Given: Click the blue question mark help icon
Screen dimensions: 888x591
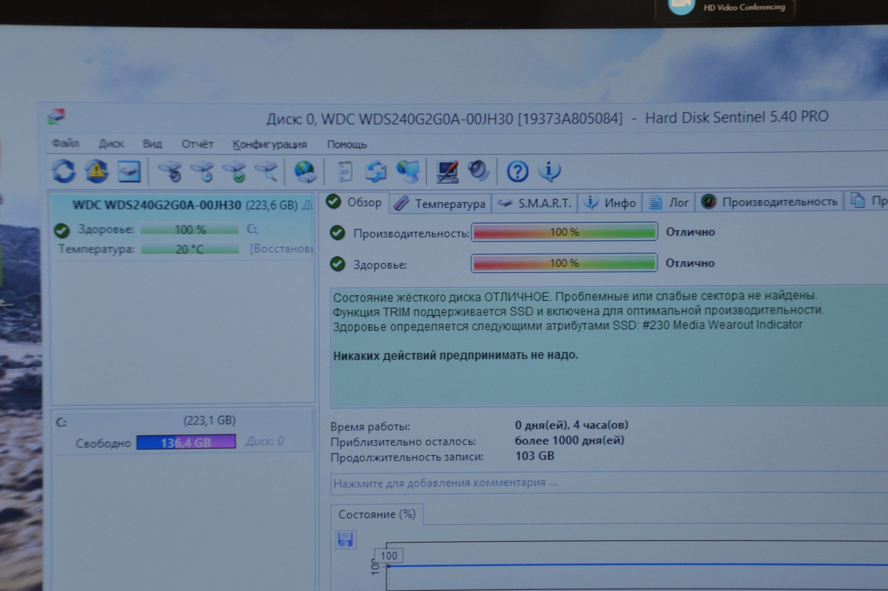Looking at the screenshot, I should pos(517,172).
